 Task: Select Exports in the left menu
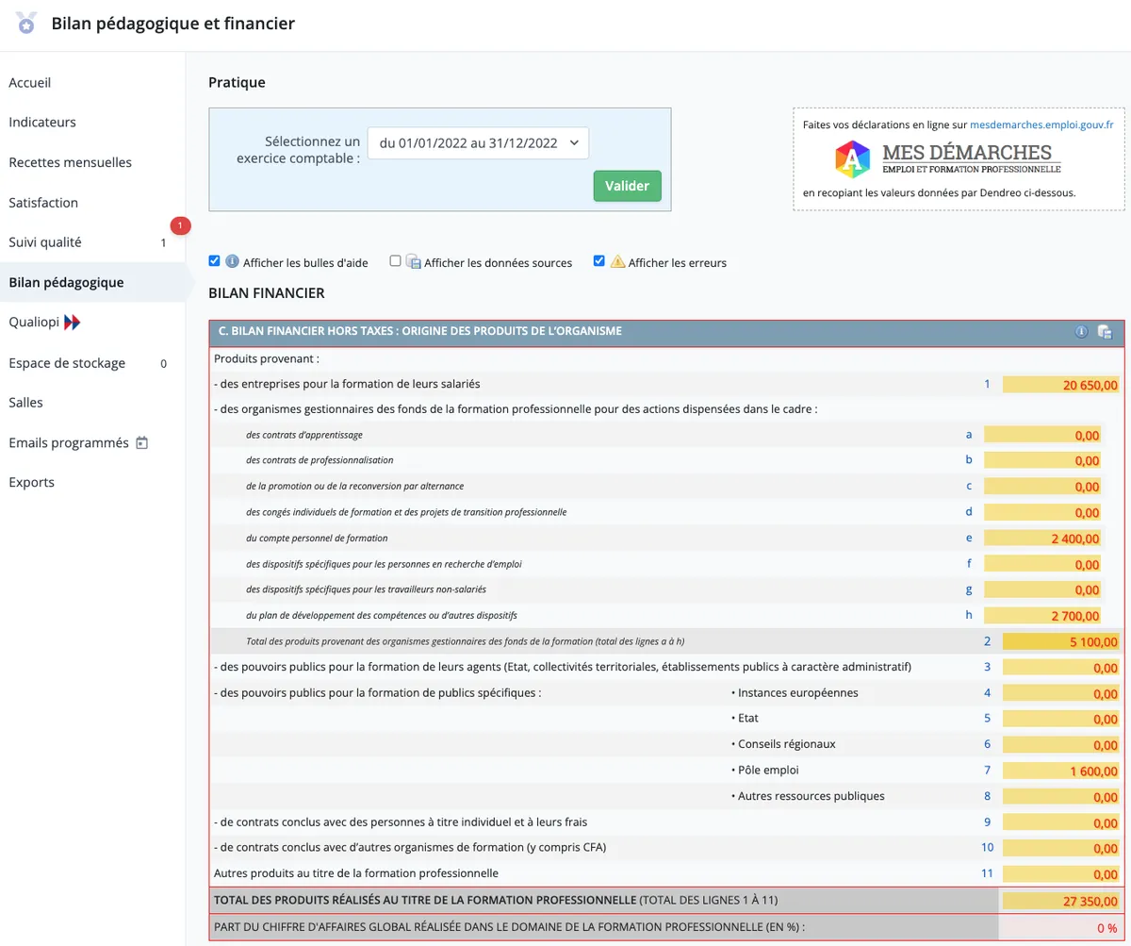click(x=32, y=483)
